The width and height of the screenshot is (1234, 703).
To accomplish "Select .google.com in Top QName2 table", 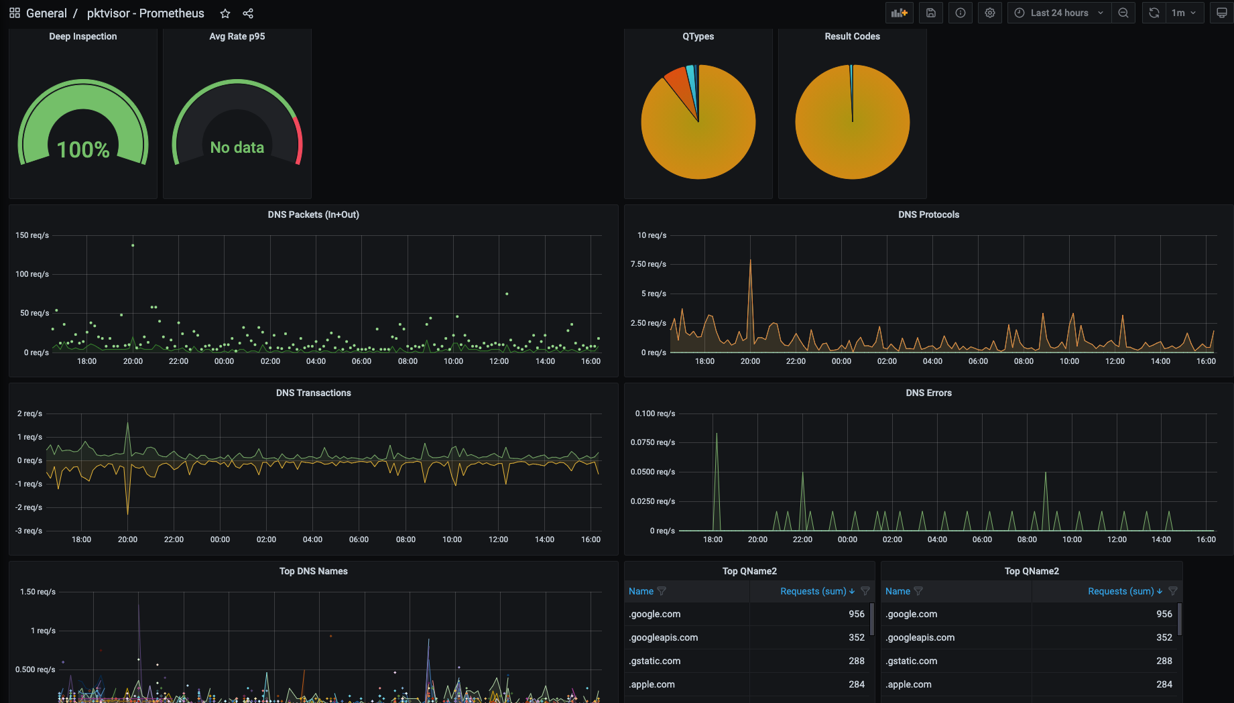I will pyautogui.click(x=654, y=614).
